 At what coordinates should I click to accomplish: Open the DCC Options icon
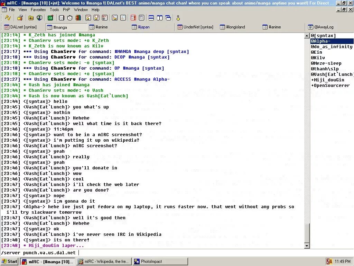[105, 18]
